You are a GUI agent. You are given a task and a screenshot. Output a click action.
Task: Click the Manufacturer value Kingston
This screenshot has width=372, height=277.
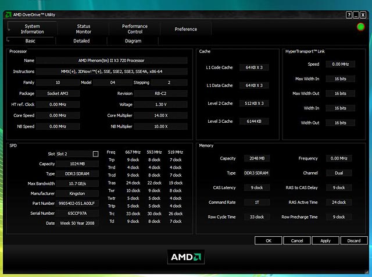(77, 194)
